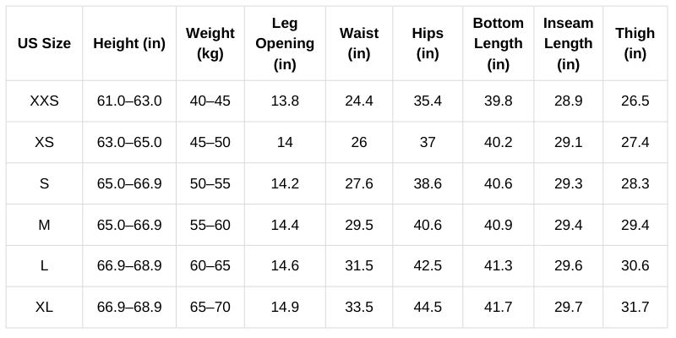This screenshot has height=338, width=676.
Task: Click the Waist (in) column header
Action: point(359,44)
